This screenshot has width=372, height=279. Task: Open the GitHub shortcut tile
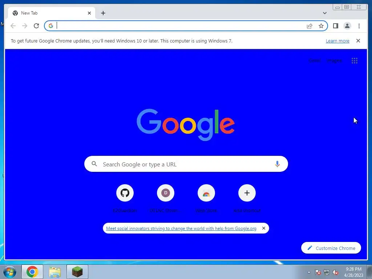pyautogui.click(x=125, y=193)
